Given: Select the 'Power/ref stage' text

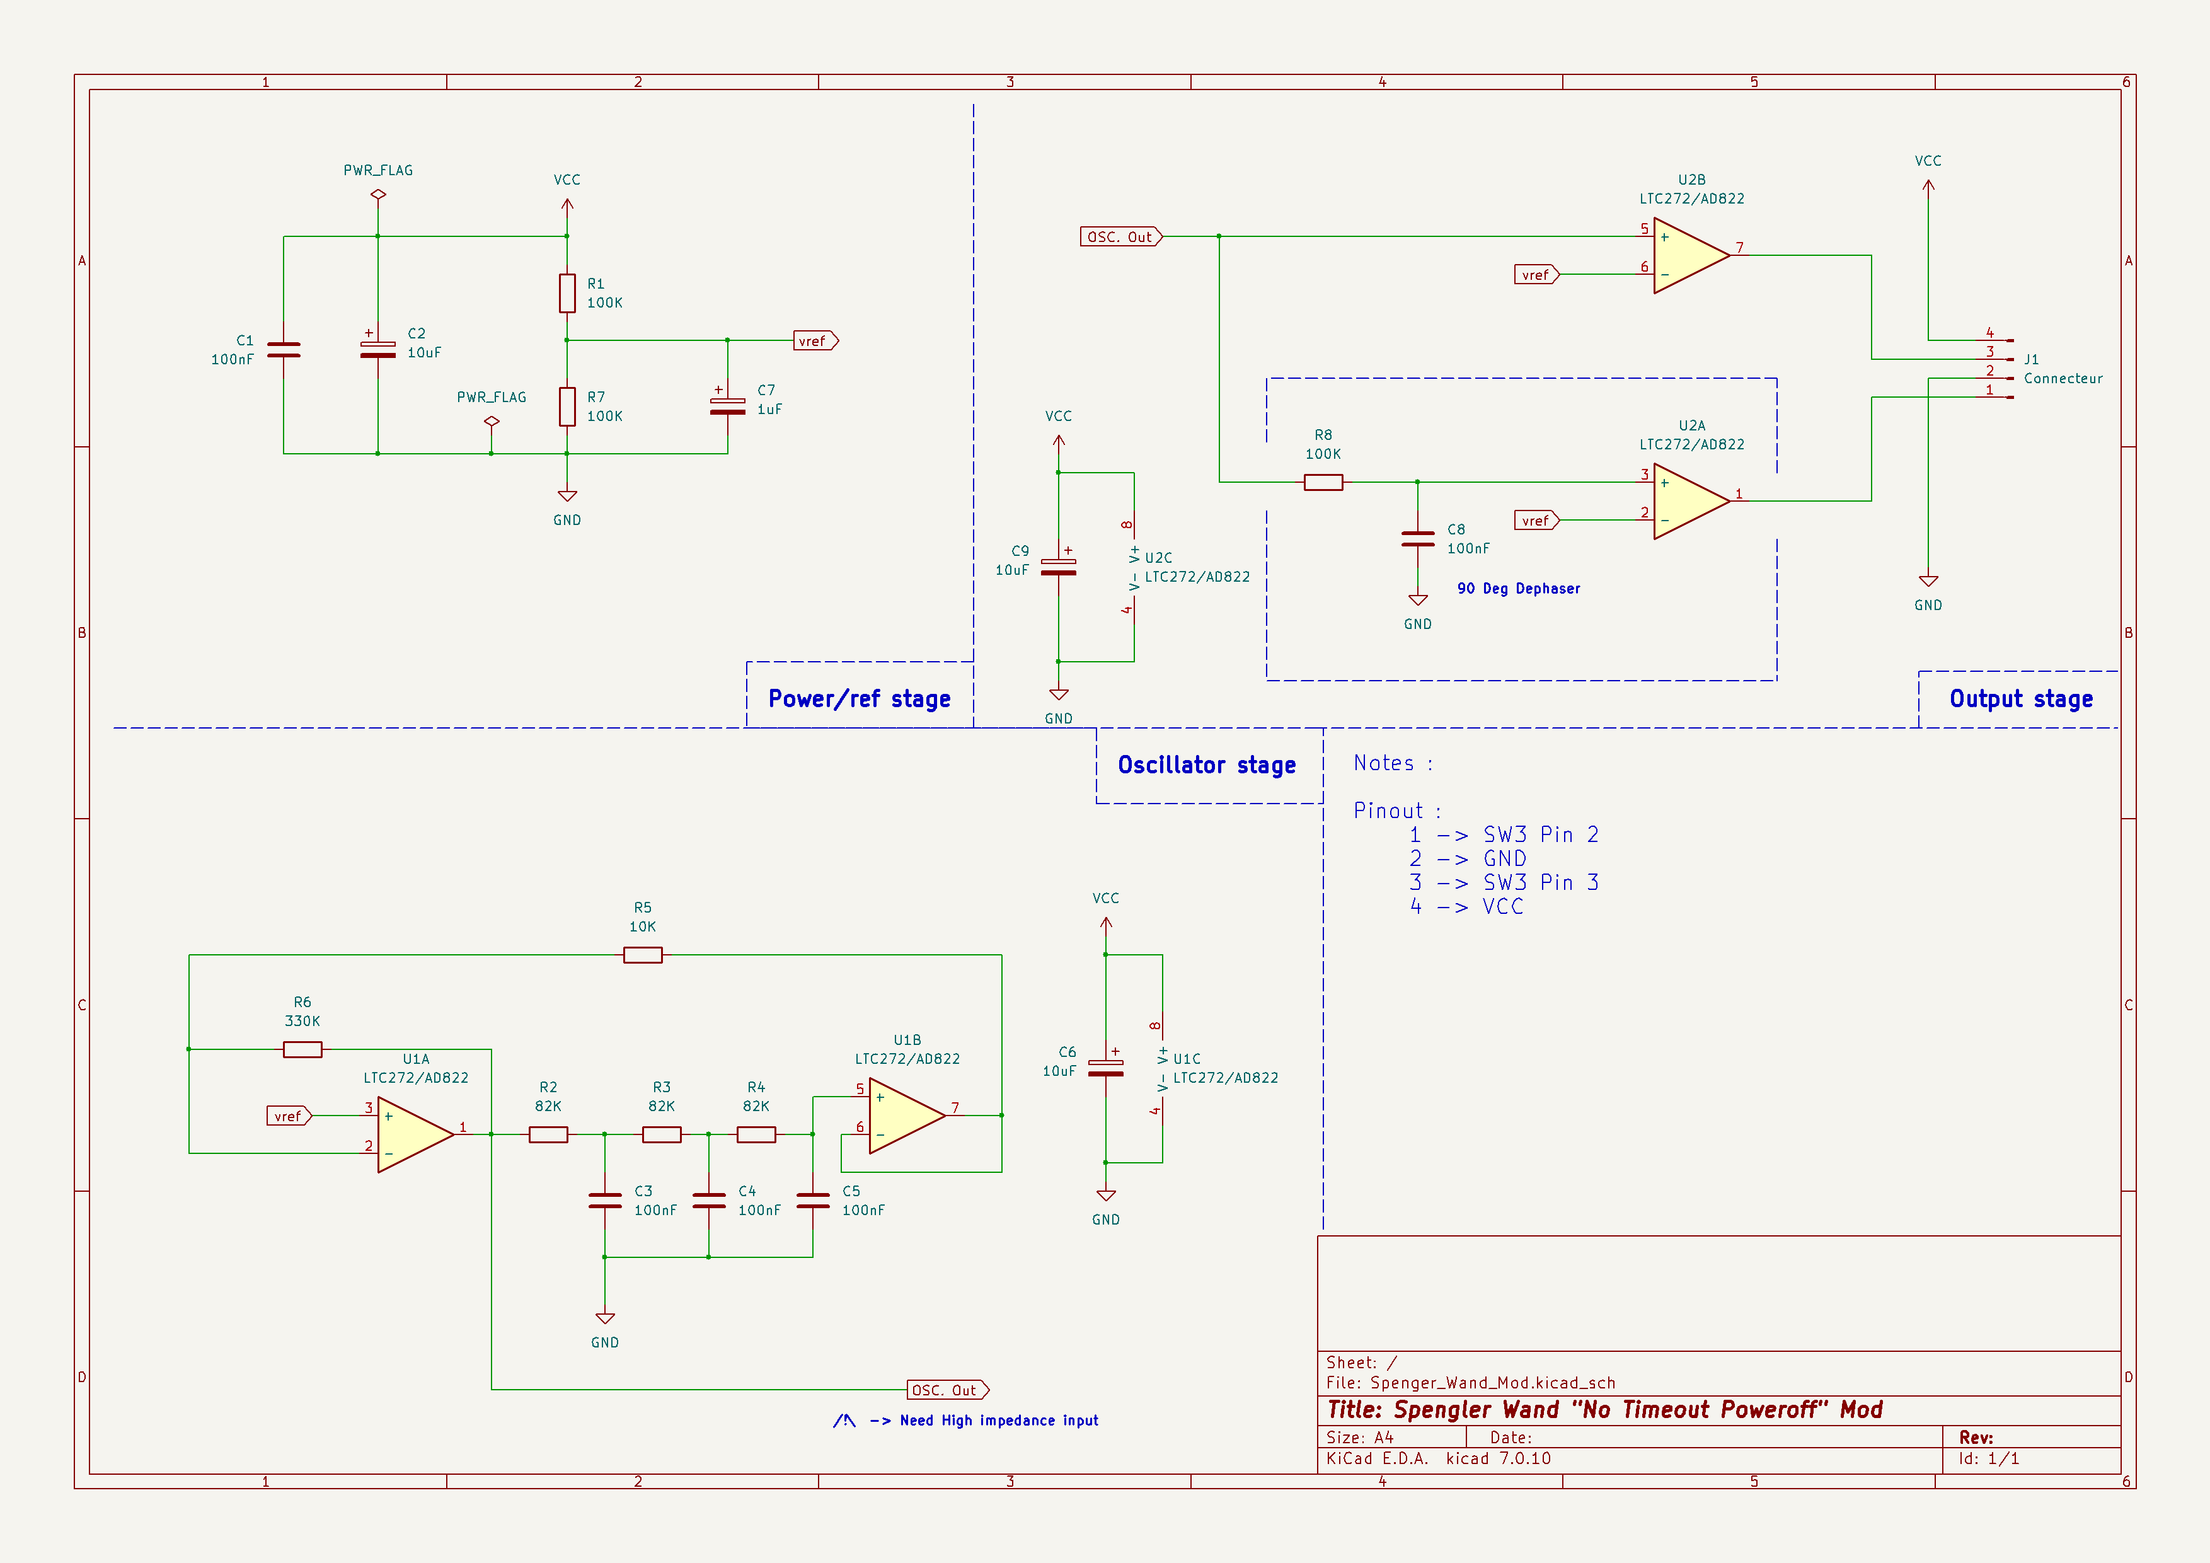Looking at the screenshot, I should (858, 699).
